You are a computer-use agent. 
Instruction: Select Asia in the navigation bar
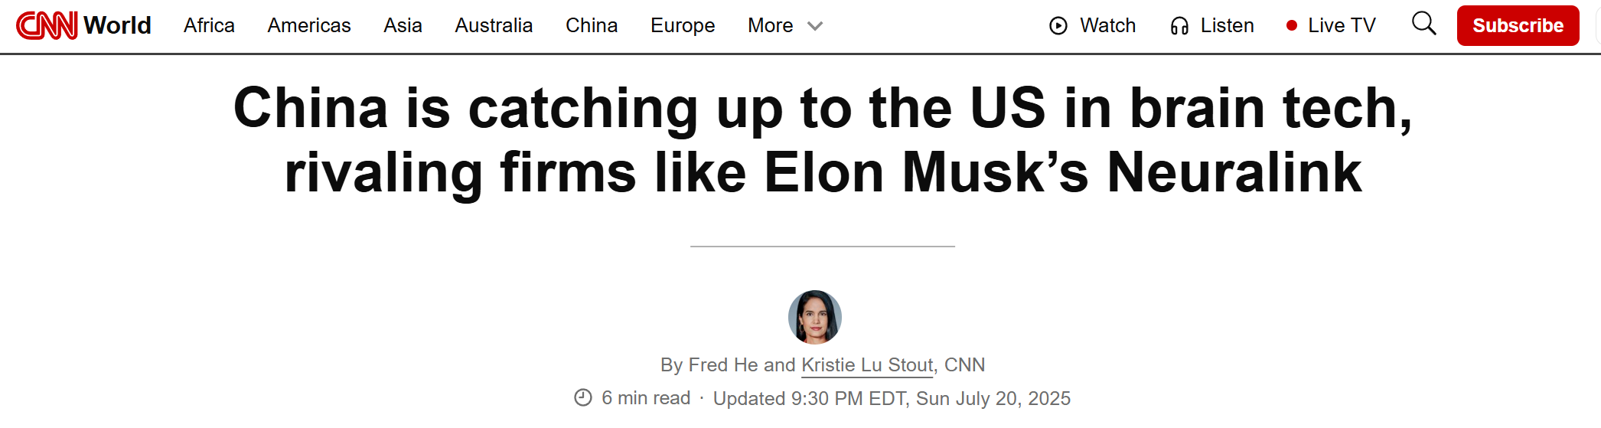(x=403, y=26)
